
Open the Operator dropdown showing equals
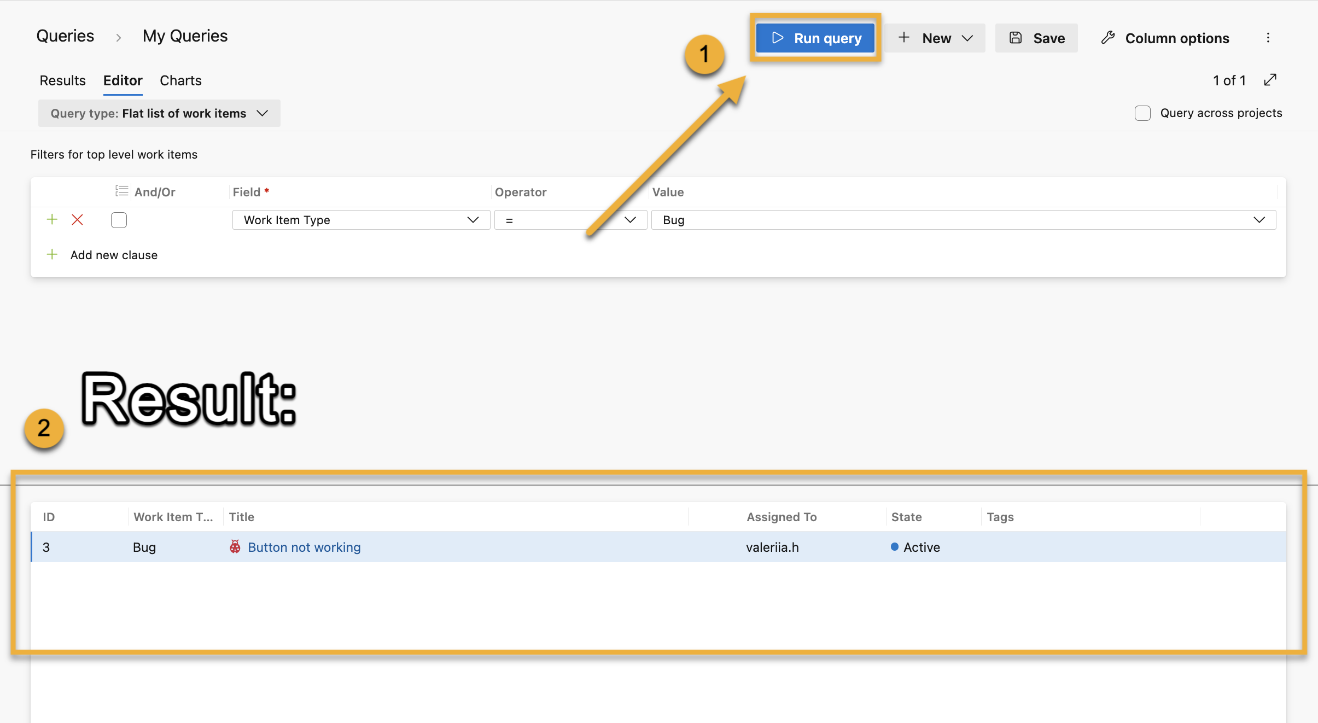click(569, 219)
